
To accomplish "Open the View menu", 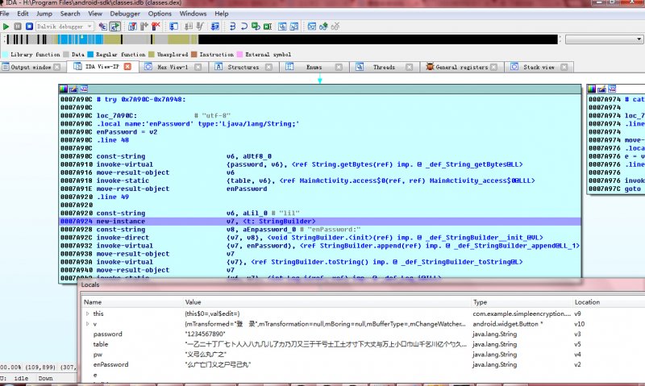I will click(95, 14).
